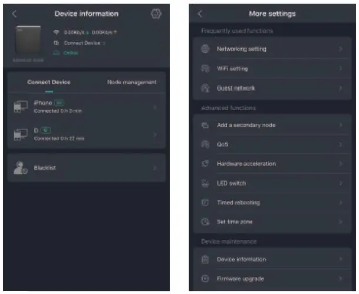This screenshot has height=294, width=359.
Task: Open device D connected entry
Action: [x=86, y=134]
